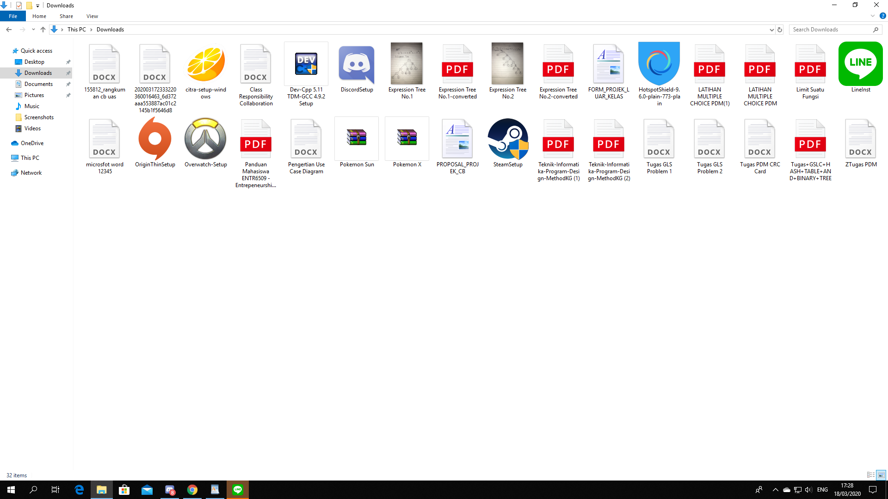Select the 155812_rangkuman cb uas document

105,71
